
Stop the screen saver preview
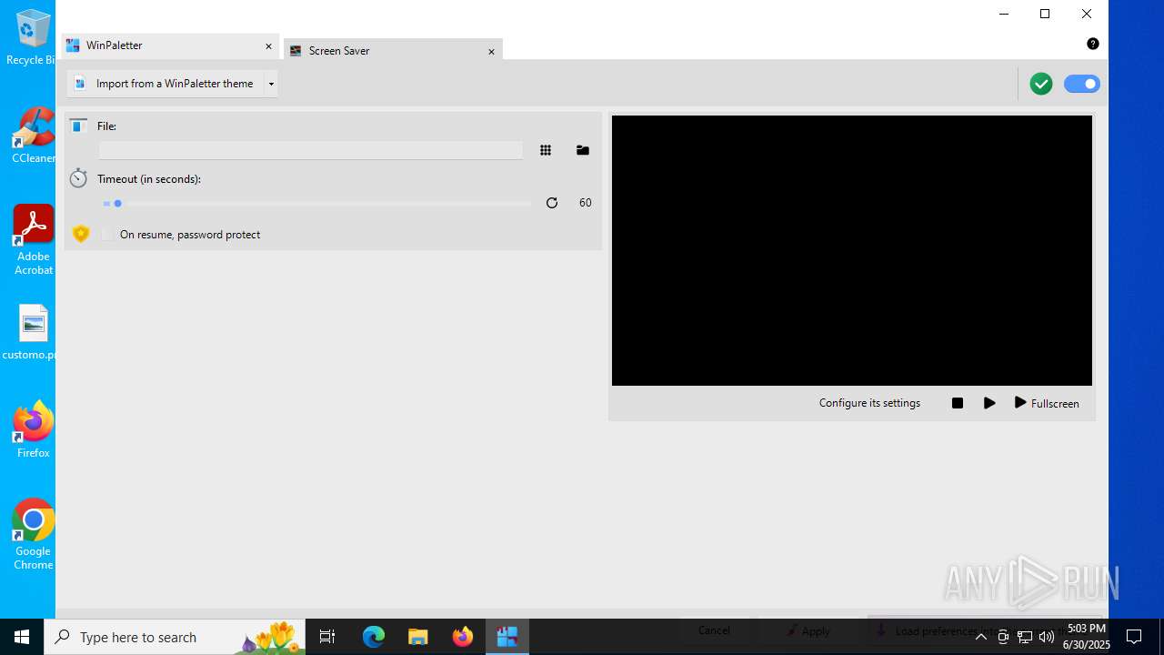coord(958,403)
